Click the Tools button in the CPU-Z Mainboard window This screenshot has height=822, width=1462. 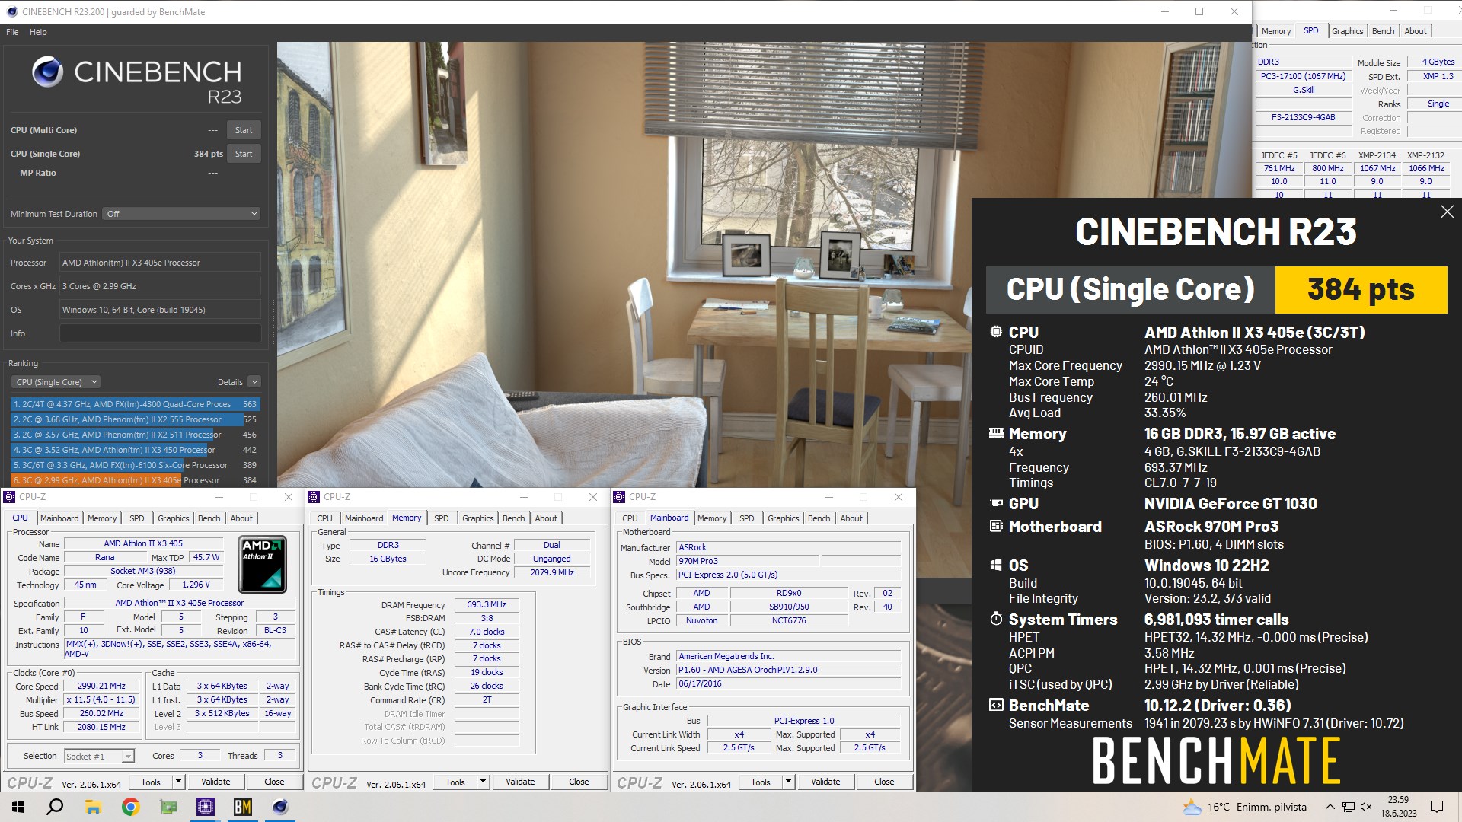point(761,782)
